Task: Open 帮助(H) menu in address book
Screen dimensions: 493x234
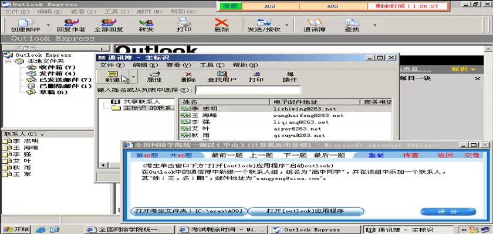Action: click(245, 65)
